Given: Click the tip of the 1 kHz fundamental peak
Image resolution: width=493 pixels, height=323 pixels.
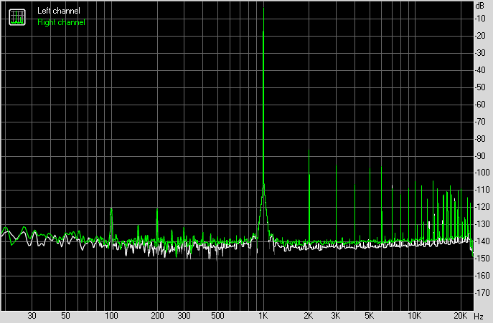Looking at the screenshot, I should point(263,9).
